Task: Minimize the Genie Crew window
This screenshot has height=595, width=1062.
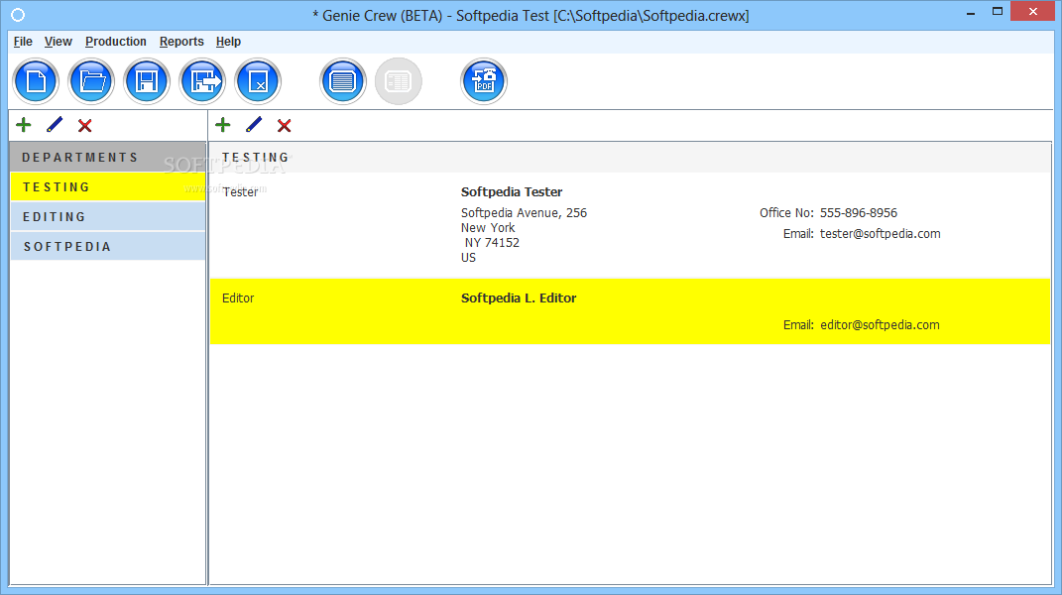Action: (971, 12)
